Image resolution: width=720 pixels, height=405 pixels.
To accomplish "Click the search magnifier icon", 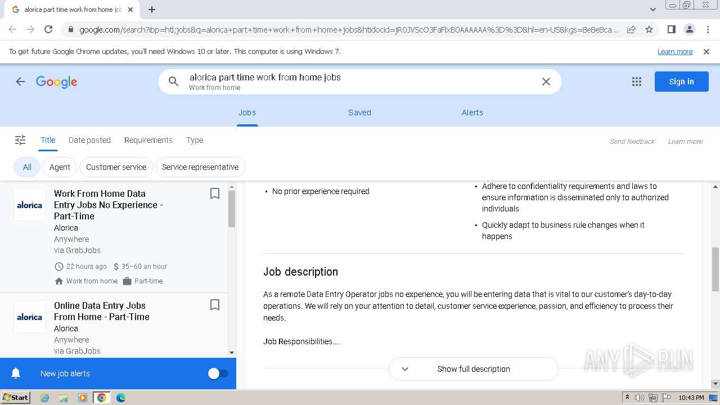I will (174, 82).
